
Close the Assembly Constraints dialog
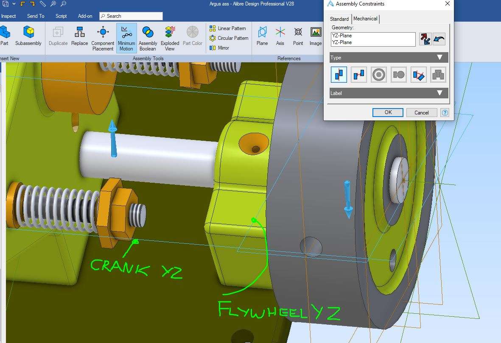[447, 4]
